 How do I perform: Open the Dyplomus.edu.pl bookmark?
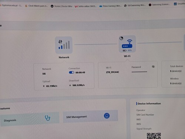pyautogui.click(x=11, y=6)
